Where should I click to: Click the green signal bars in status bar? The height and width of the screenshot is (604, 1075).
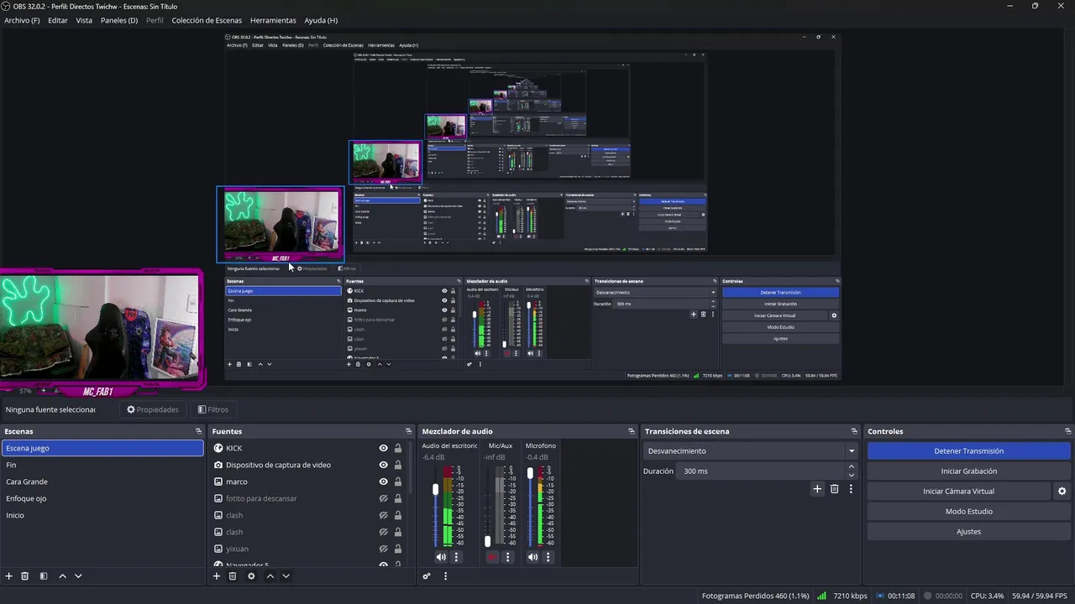coord(821,596)
